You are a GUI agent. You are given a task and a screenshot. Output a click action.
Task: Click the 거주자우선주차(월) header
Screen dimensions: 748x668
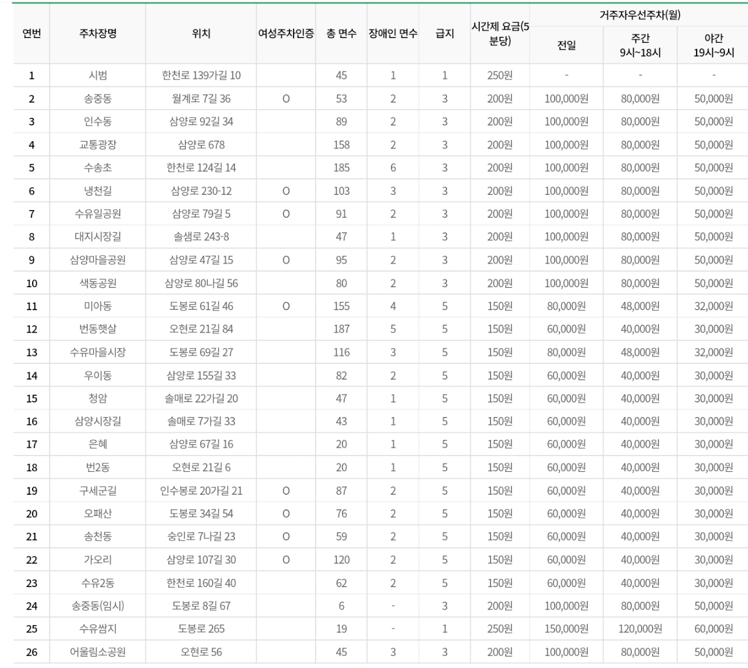click(x=640, y=15)
